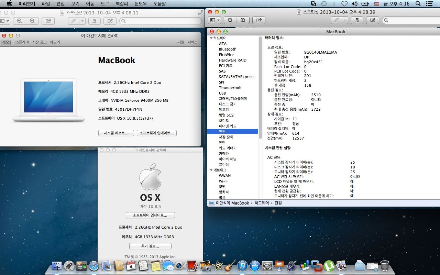Collapse the 하드웨어 tree section
The width and height of the screenshot is (440, 275).
coord(211,38)
